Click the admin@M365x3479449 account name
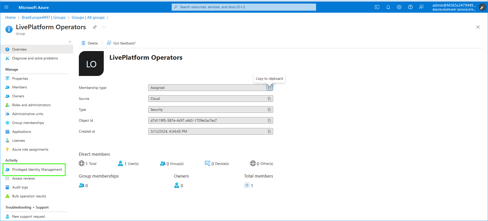Image resolution: width=488 pixels, height=221 pixels. [x=454, y=5]
